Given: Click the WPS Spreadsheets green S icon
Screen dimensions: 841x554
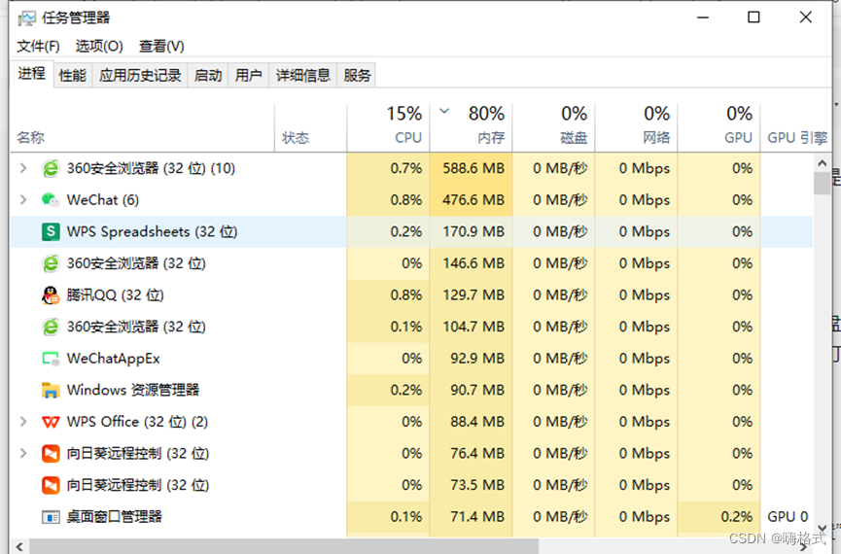Looking at the screenshot, I should (51, 231).
